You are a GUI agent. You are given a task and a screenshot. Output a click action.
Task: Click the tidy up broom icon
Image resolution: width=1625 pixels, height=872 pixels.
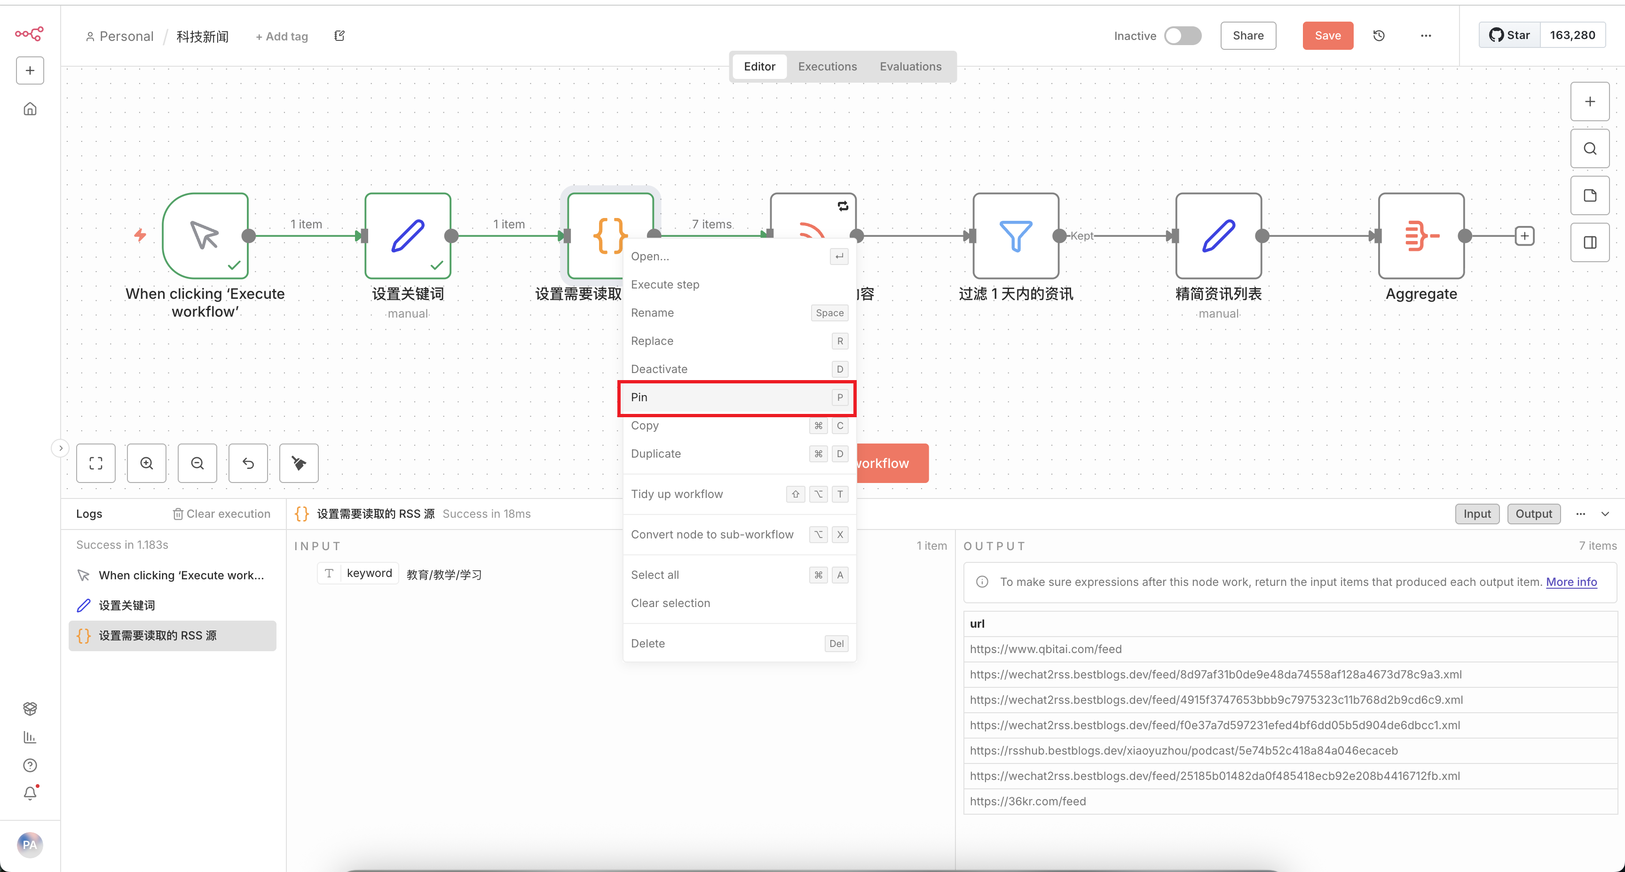coord(299,463)
